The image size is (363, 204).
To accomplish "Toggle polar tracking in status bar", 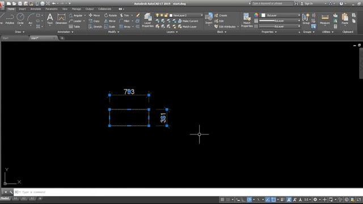I will click(x=249, y=199).
